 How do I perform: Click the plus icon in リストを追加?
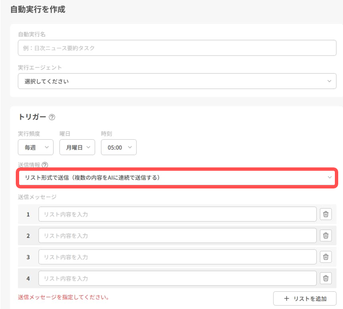pos(287,298)
